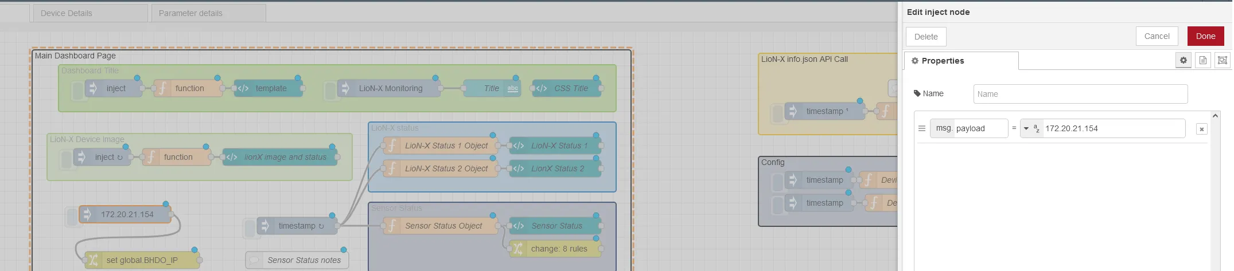Image resolution: width=1234 pixels, height=271 pixels.
Task: Edit the msg. payload property field
Action: click(980, 128)
